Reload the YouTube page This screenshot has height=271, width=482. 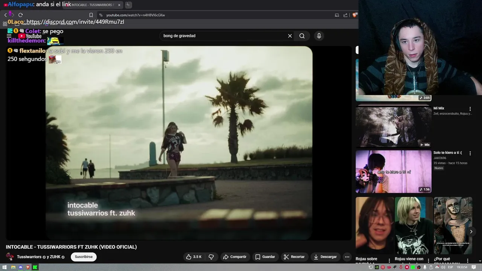pyautogui.click(x=20, y=15)
